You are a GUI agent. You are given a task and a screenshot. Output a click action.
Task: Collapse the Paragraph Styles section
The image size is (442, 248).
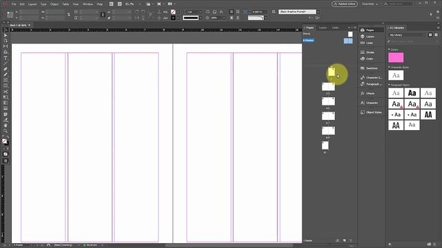pyautogui.click(x=389, y=85)
